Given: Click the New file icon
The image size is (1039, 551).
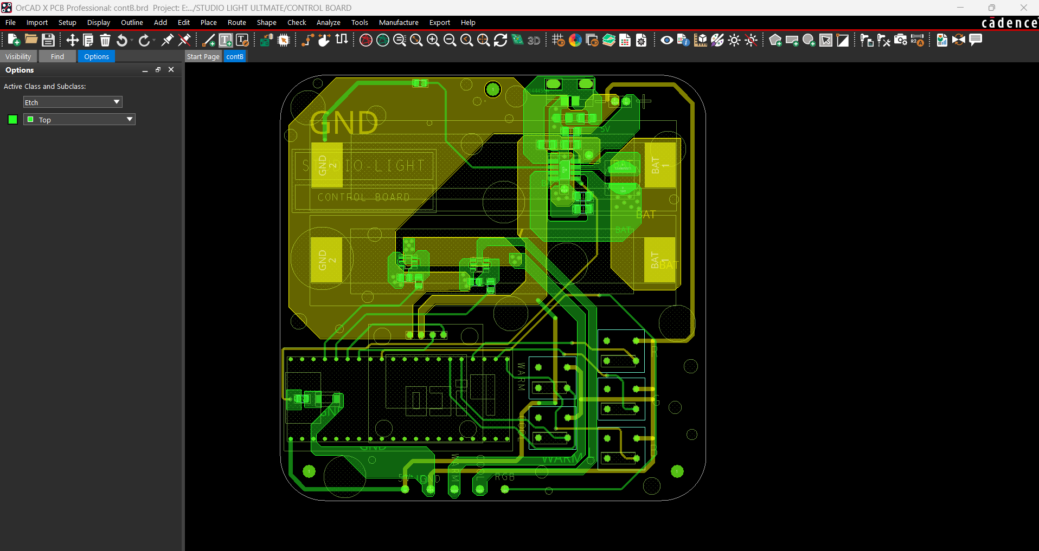Looking at the screenshot, I should 14,40.
